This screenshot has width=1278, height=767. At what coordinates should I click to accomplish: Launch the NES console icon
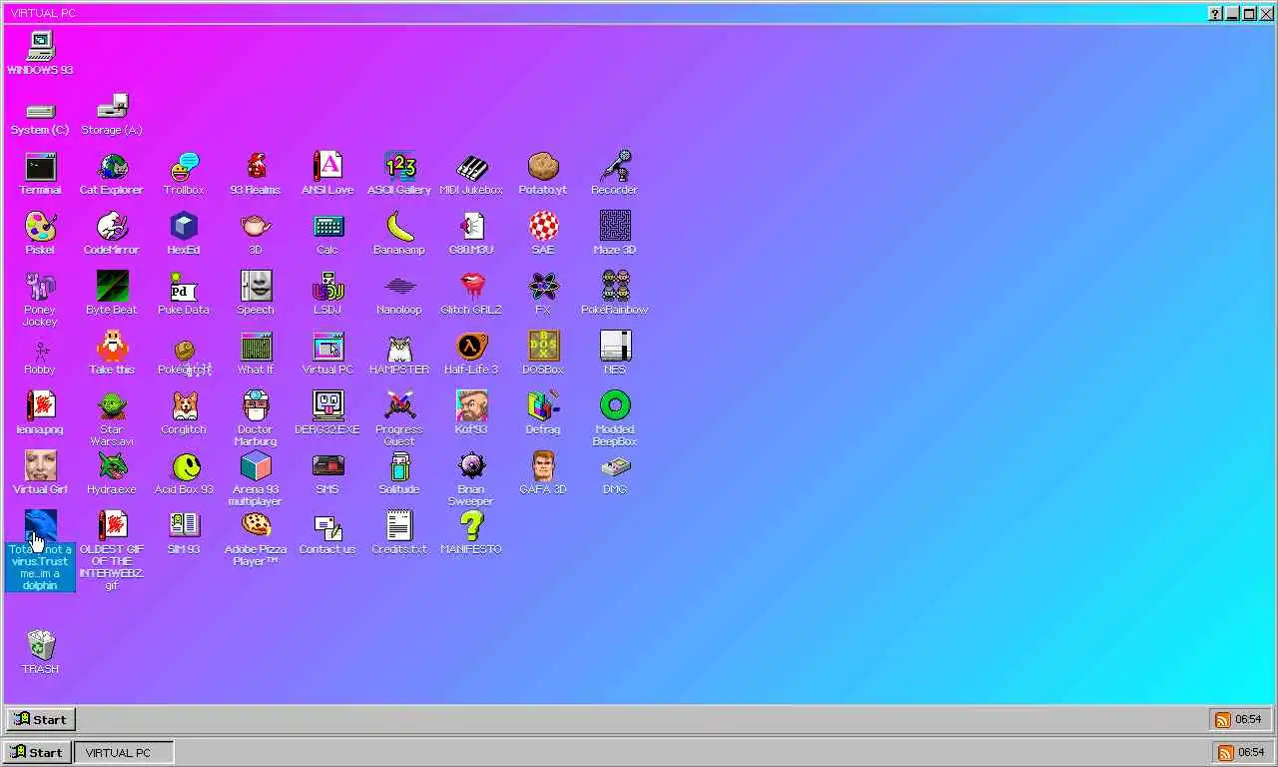click(615, 346)
